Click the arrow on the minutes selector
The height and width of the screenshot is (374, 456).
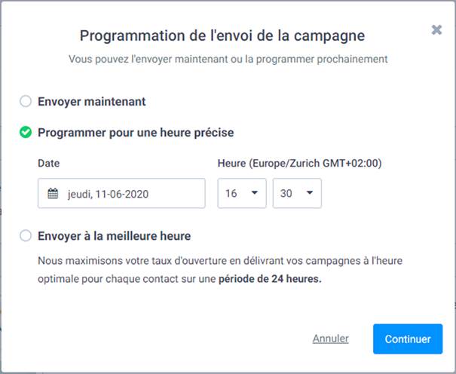pos(310,193)
